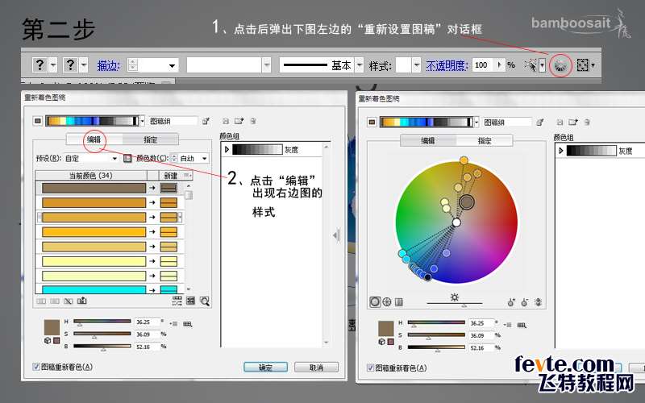Open the 预设 preset dropdown showing 自定

(91, 158)
